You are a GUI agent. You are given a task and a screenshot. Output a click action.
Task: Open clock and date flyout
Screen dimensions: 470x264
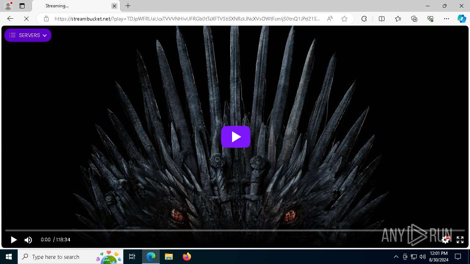pyautogui.click(x=438, y=257)
